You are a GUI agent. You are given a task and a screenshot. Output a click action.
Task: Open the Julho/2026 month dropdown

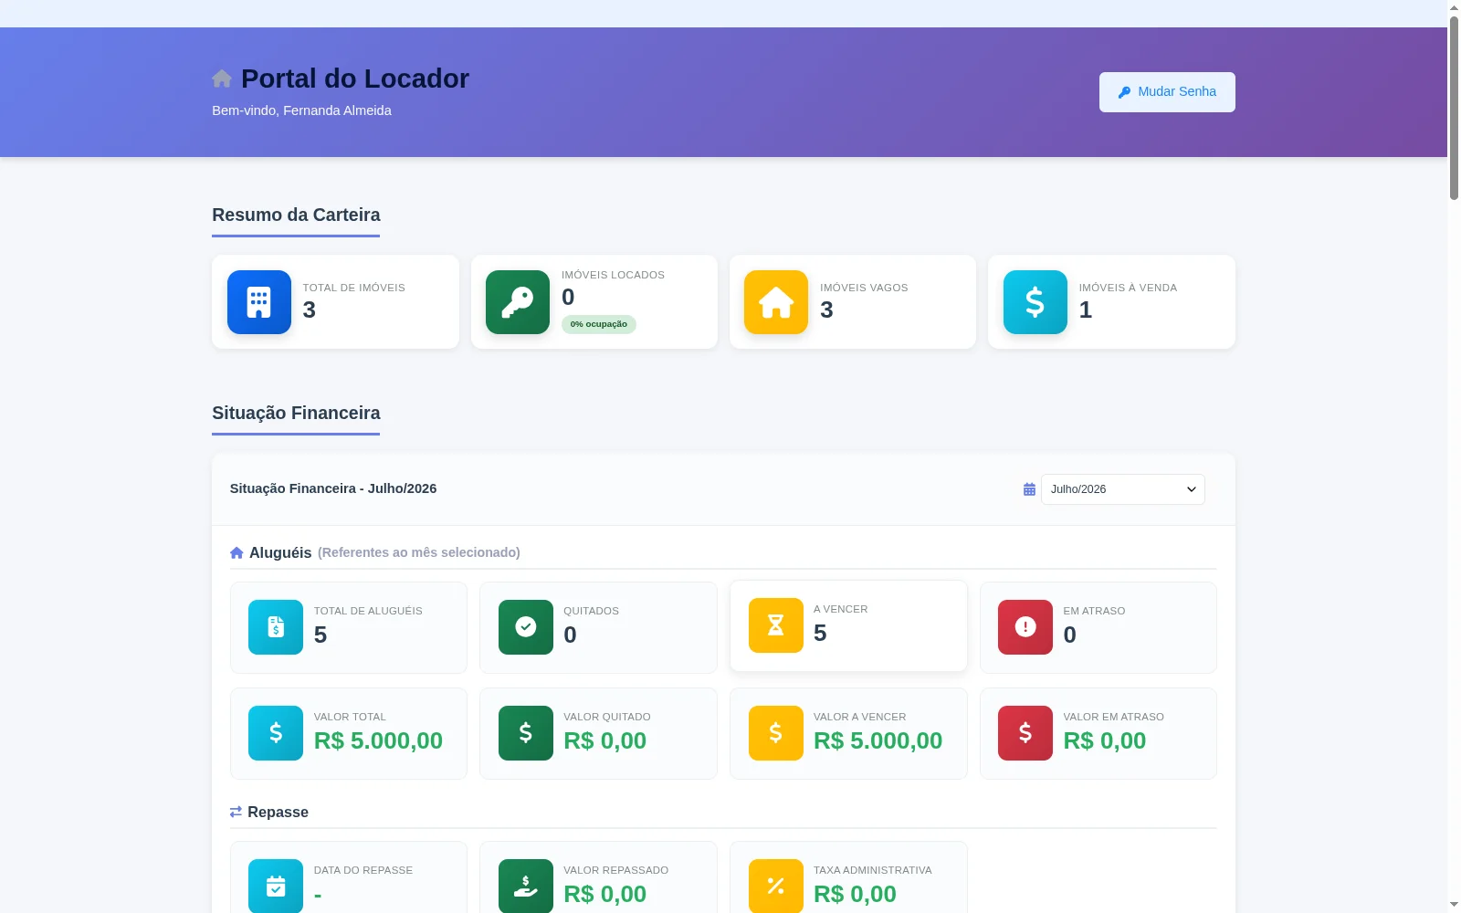[1123, 489]
